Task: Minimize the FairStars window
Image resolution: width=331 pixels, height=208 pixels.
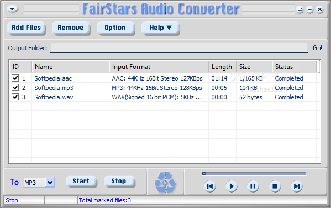Action: (x=309, y=9)
